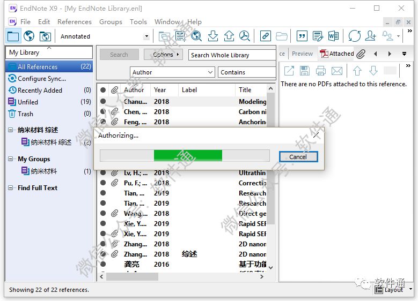
Task: Click Import download-arrow icon
Action: 212,36
